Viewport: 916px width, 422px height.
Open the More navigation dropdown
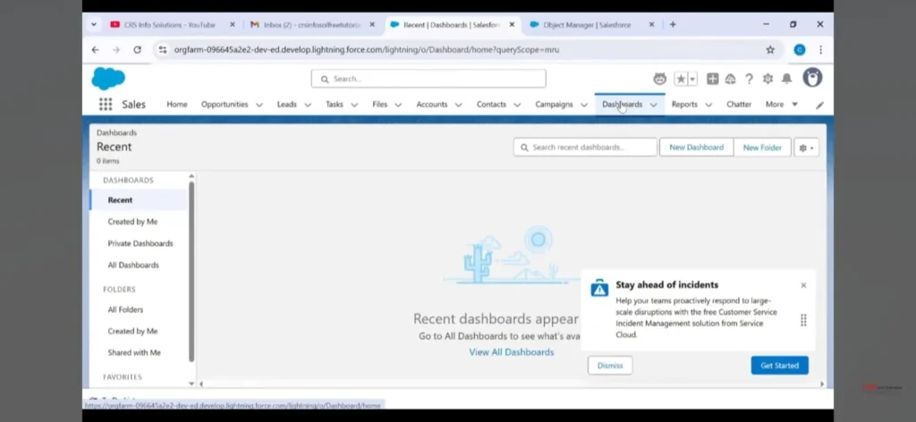tap(782, 105)
